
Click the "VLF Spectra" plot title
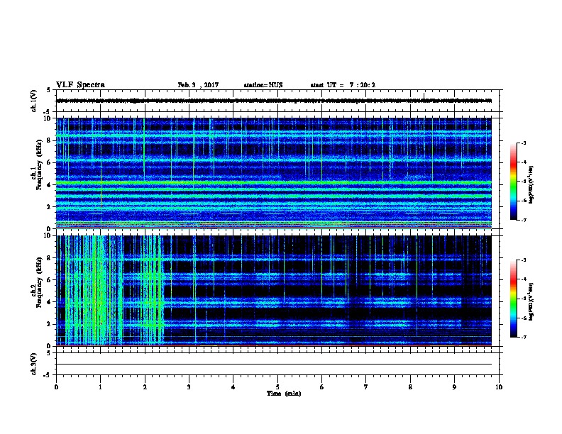[80, 85]
